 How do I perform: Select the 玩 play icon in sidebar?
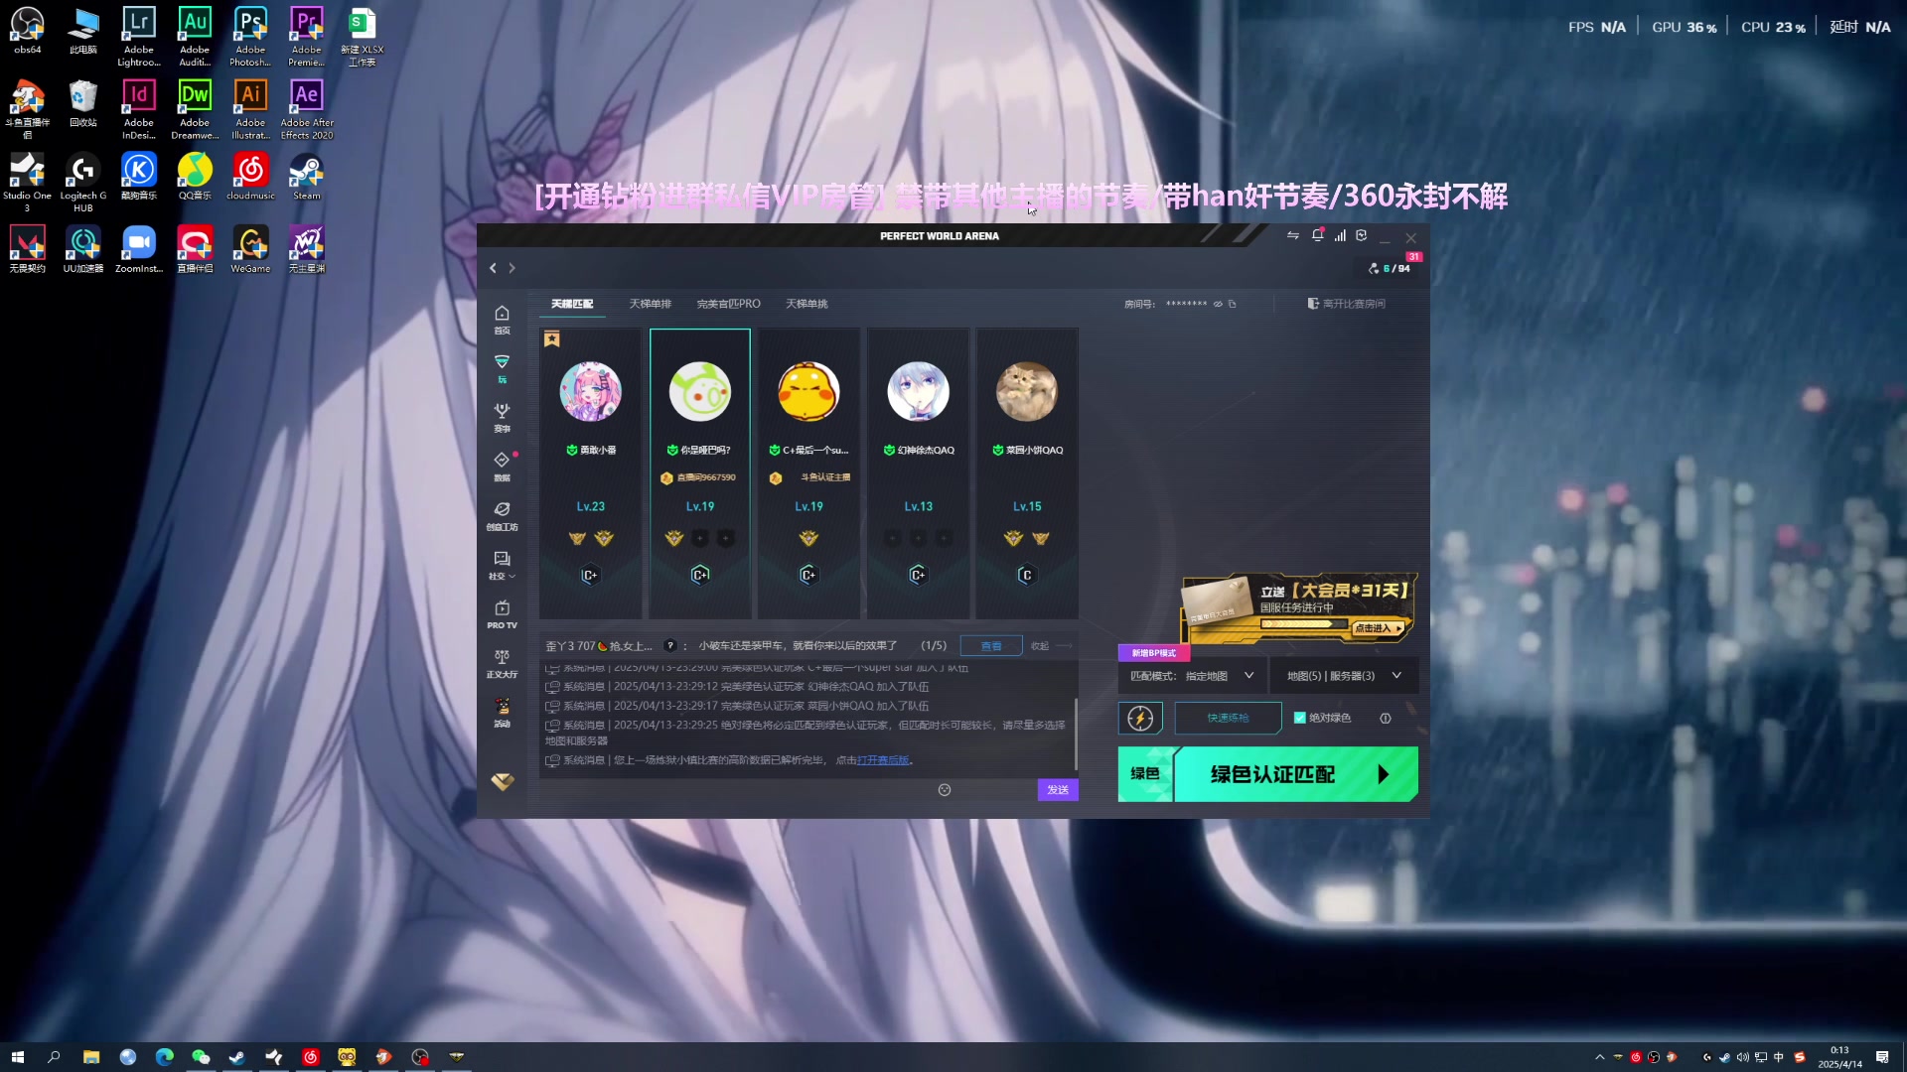tap(502, 368)
